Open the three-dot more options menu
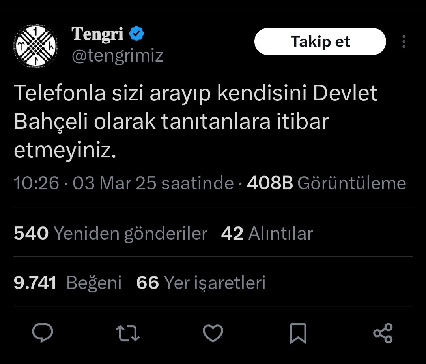 tap(404, 41)
